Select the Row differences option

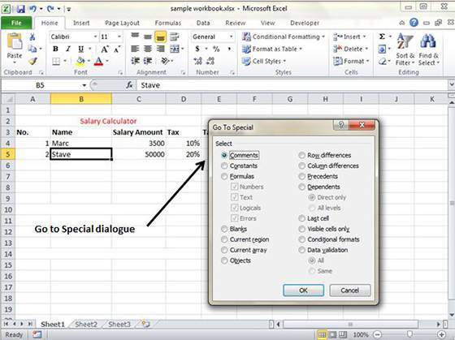click(325, 155)
